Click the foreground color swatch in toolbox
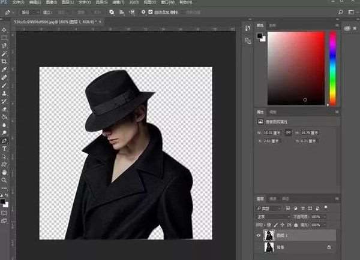Screen dimensions: 360x260 [2, 201]
